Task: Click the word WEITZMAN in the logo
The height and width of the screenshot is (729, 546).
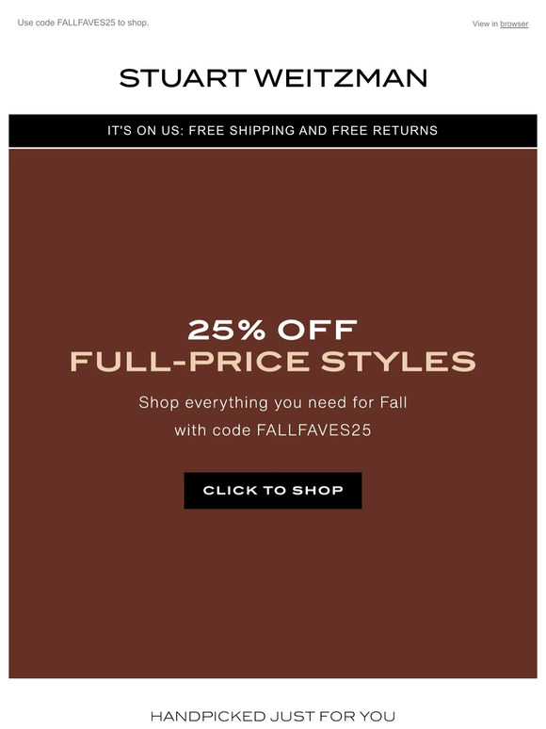Action: 341,78
